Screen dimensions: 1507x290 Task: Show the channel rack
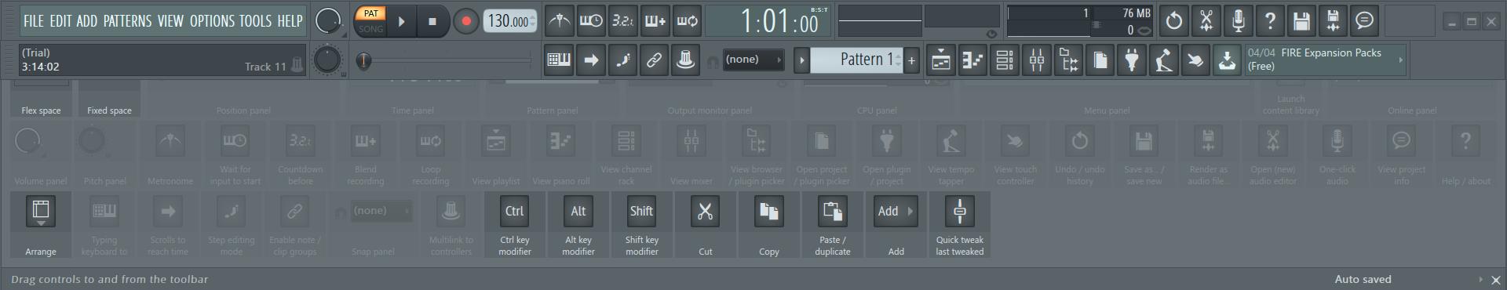pyautogui.click(x=1005, y=60)
